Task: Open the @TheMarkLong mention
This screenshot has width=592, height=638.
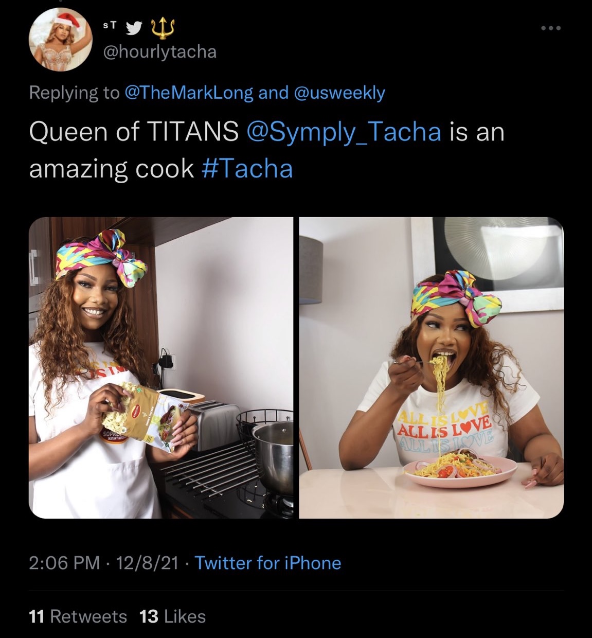Action: [x=189, y=93]
